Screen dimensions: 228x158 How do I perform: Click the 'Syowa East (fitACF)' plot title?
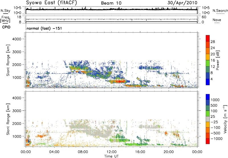51,3
